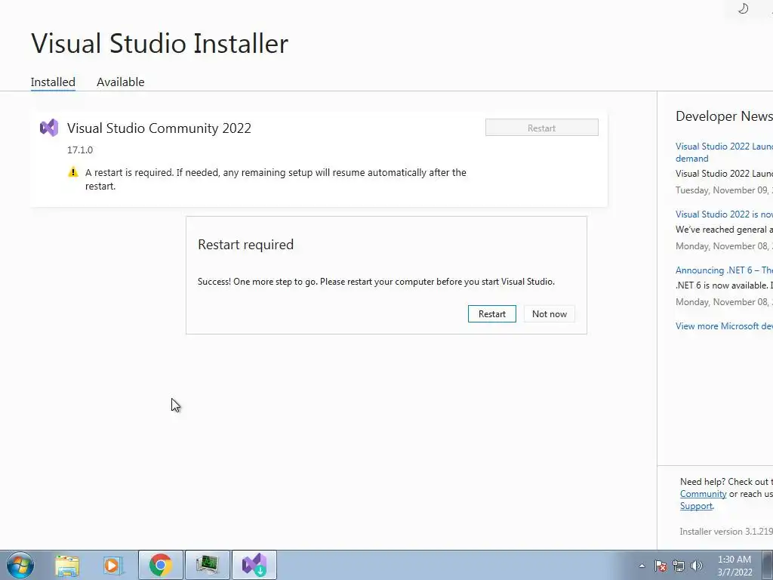Open the 'Visual Studio 2022 is now' news link
Screen dimensions: 773x580
coord(724,214)
